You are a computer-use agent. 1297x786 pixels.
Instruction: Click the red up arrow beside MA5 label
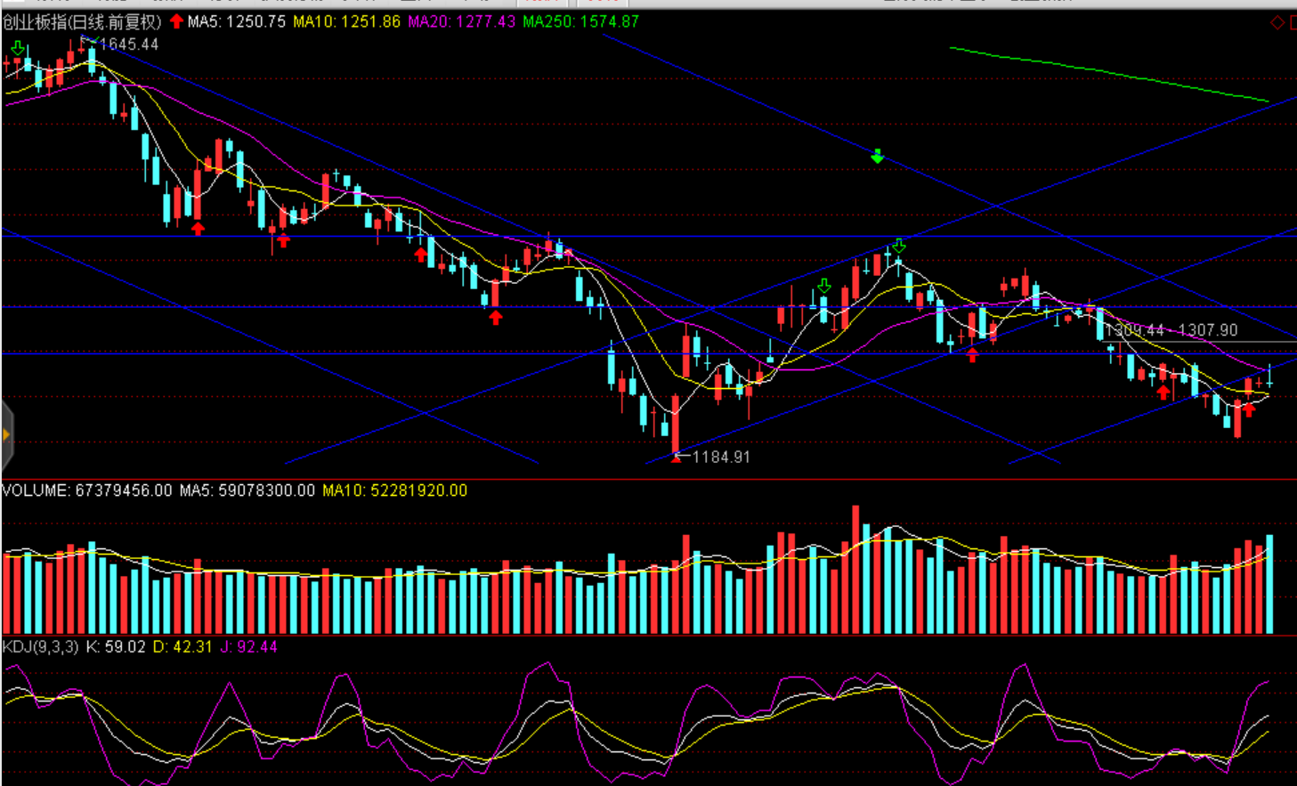pyautogui.click(x=176, y=21)
